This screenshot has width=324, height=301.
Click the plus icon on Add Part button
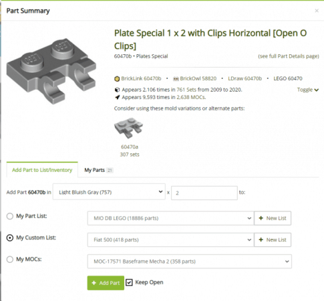(94, 283)
